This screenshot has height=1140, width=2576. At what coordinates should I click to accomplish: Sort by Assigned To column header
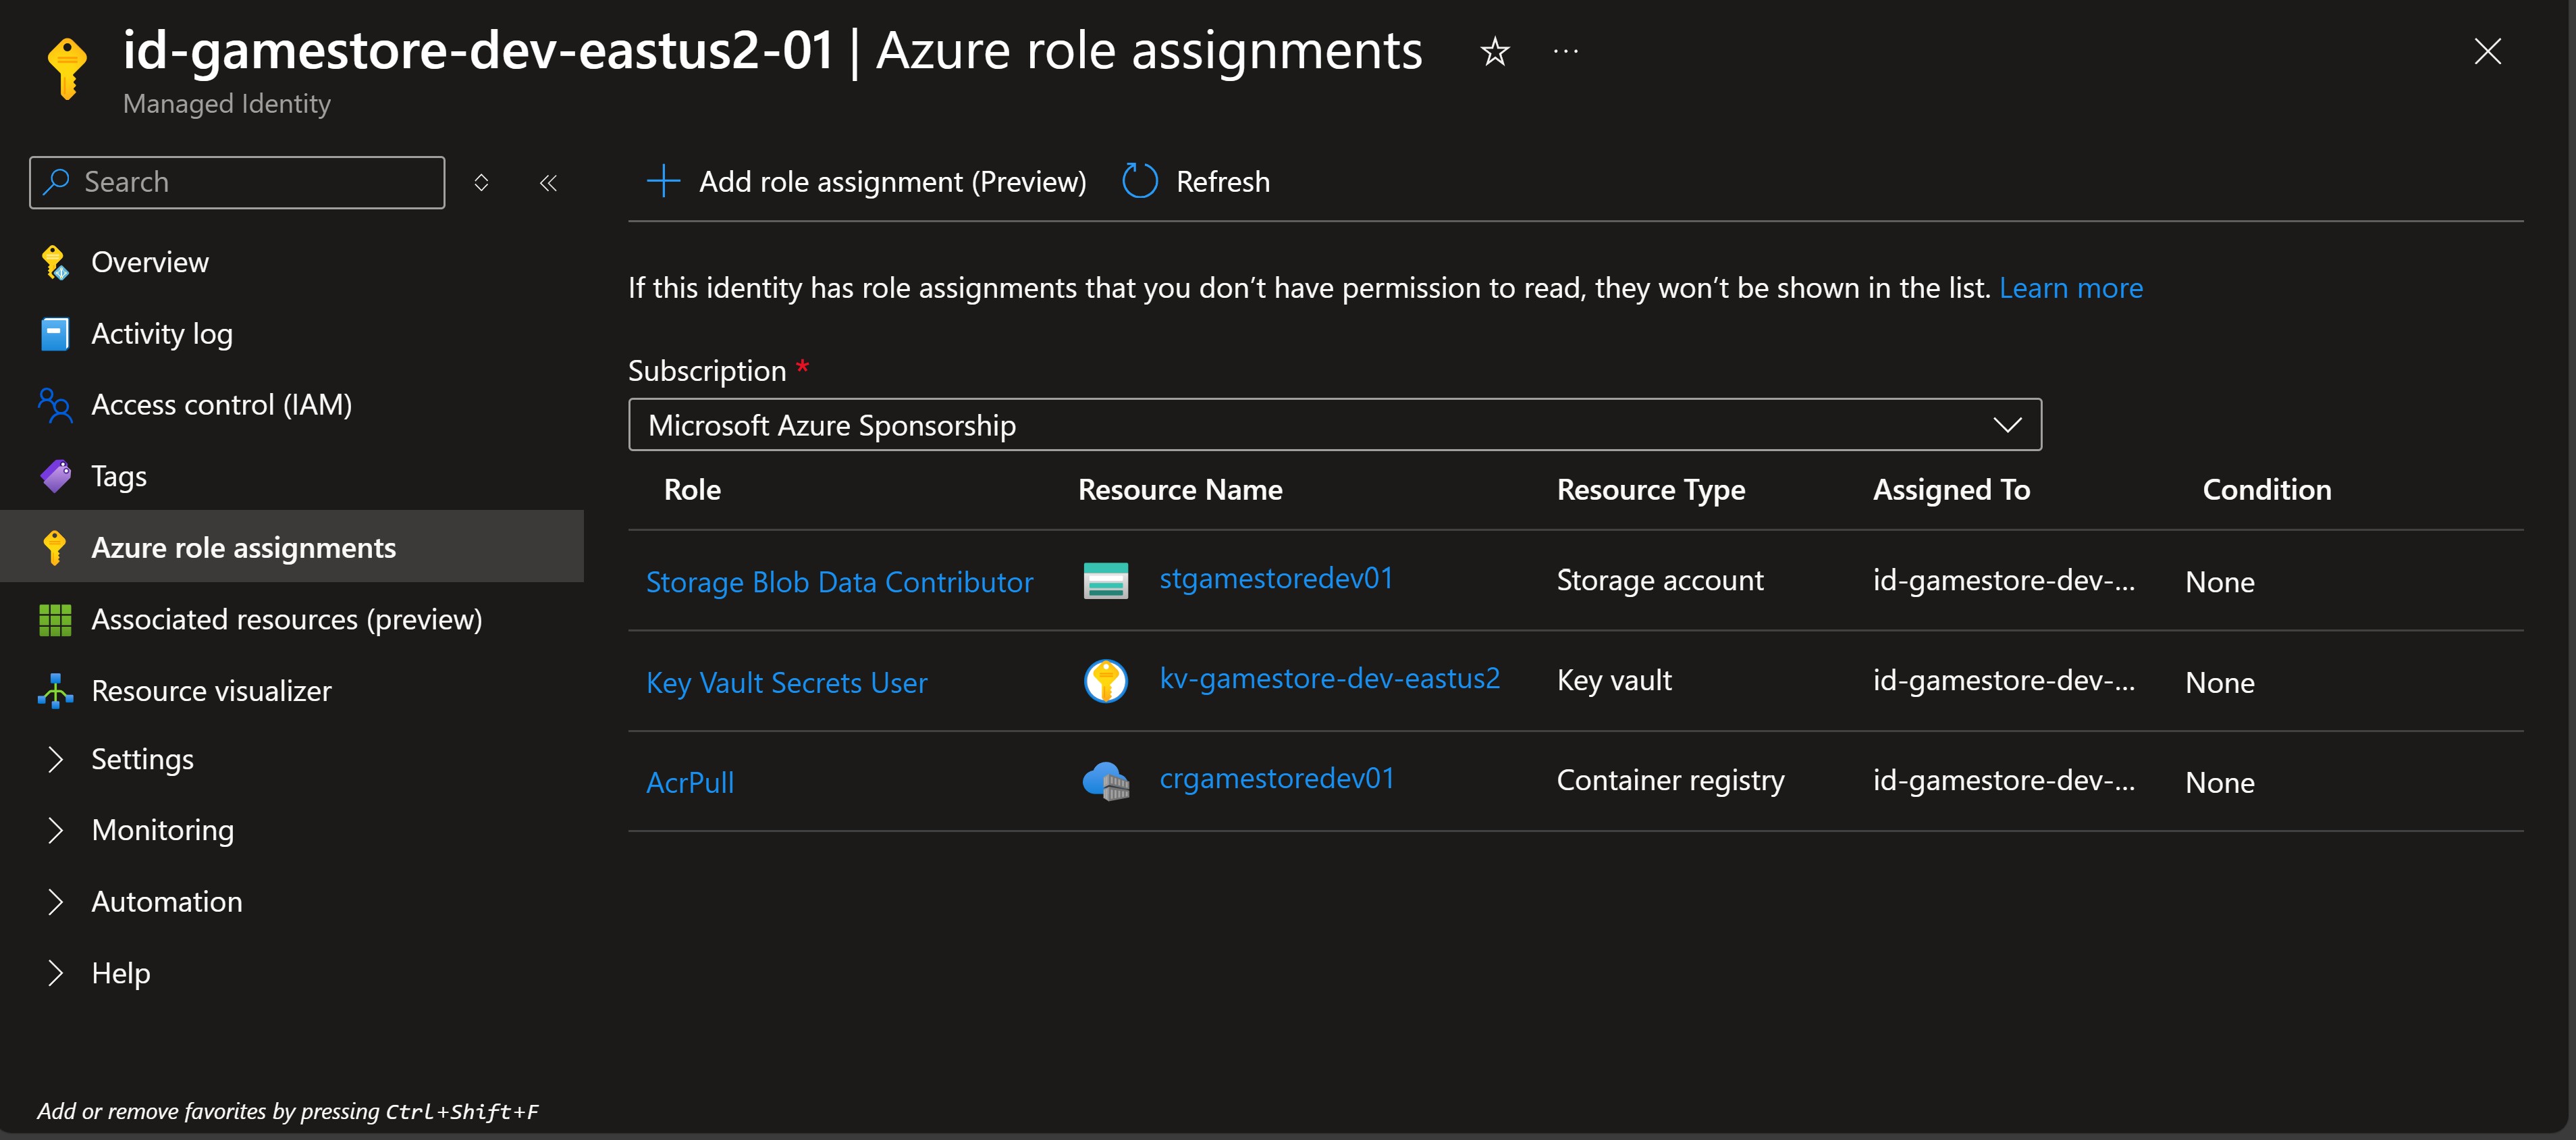tap(1951, 490)
